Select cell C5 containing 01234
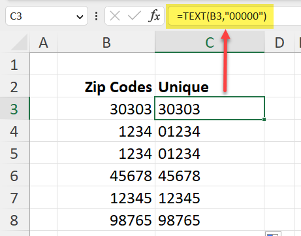This screenshot has height=236, width=301. [210, 154]
